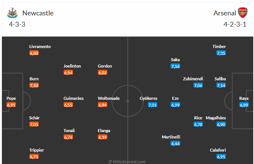Image resolution: width=254 pixels, height=164 pixels.
Task: Open the Arsenal team name link
Action: [225, 13]
